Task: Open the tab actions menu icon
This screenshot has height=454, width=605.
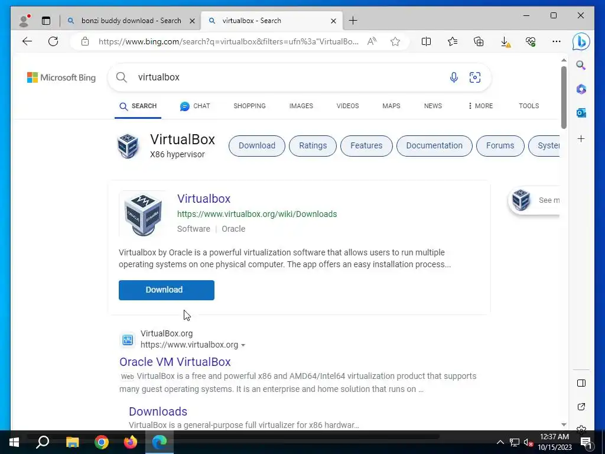Action: click(46, 21)
